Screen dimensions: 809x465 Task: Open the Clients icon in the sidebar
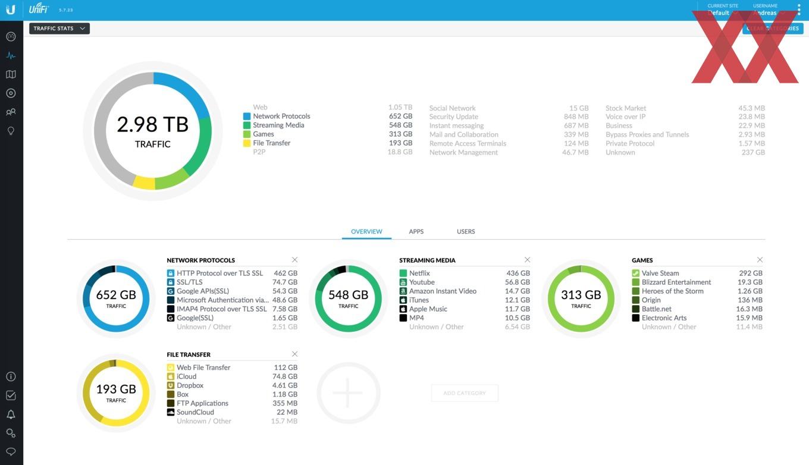pyautogui.click(x=11, y=112)
